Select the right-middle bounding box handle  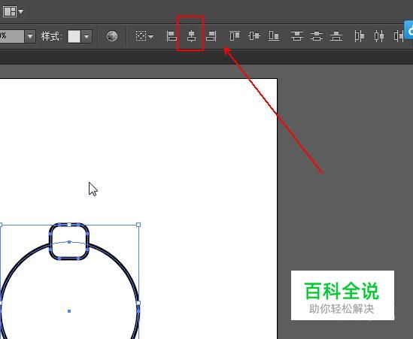click(x=138, y=303)
